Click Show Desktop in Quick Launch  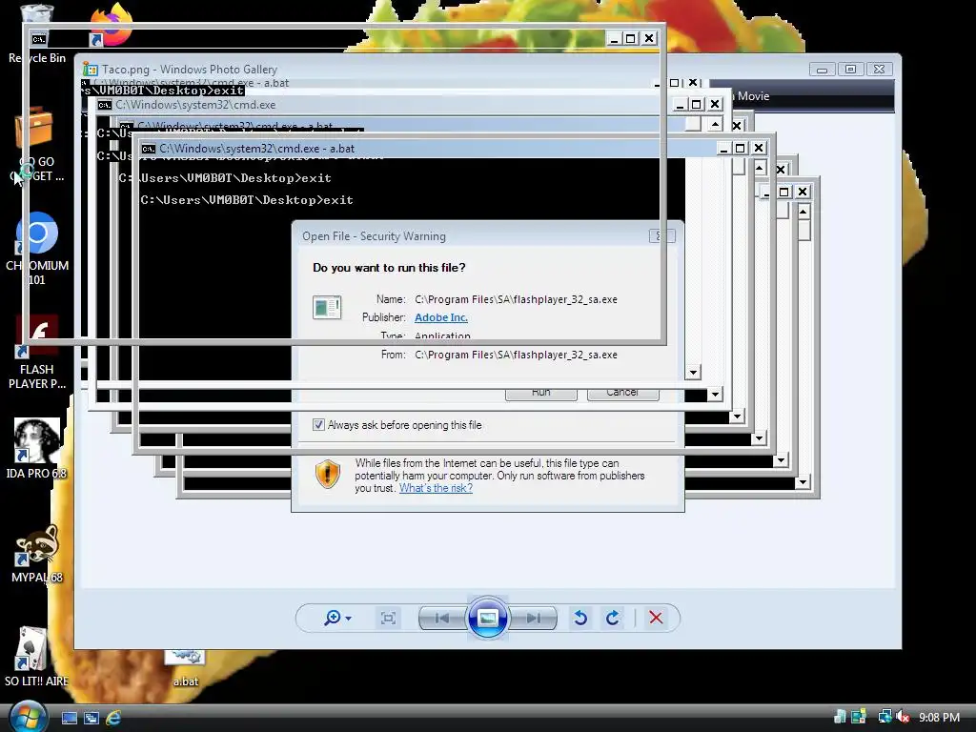(x=69, y=719)
